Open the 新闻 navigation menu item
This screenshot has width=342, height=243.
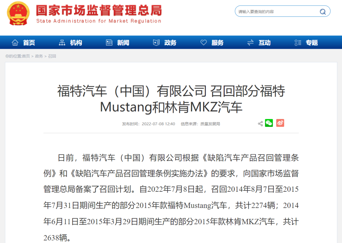click(123, 43)
